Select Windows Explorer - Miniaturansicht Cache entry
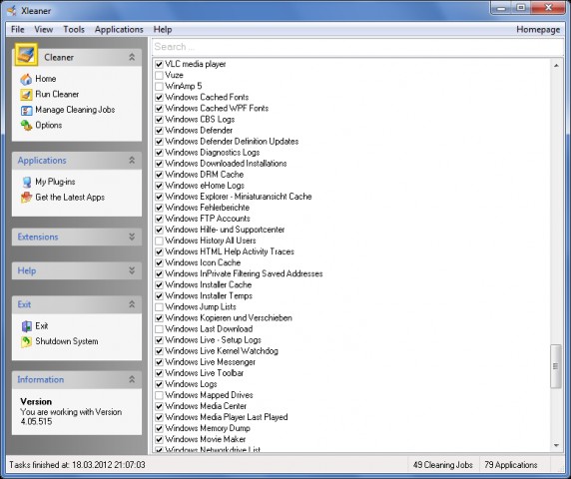The width and height of the screenshot is (571, 479). tap(239, 197)
